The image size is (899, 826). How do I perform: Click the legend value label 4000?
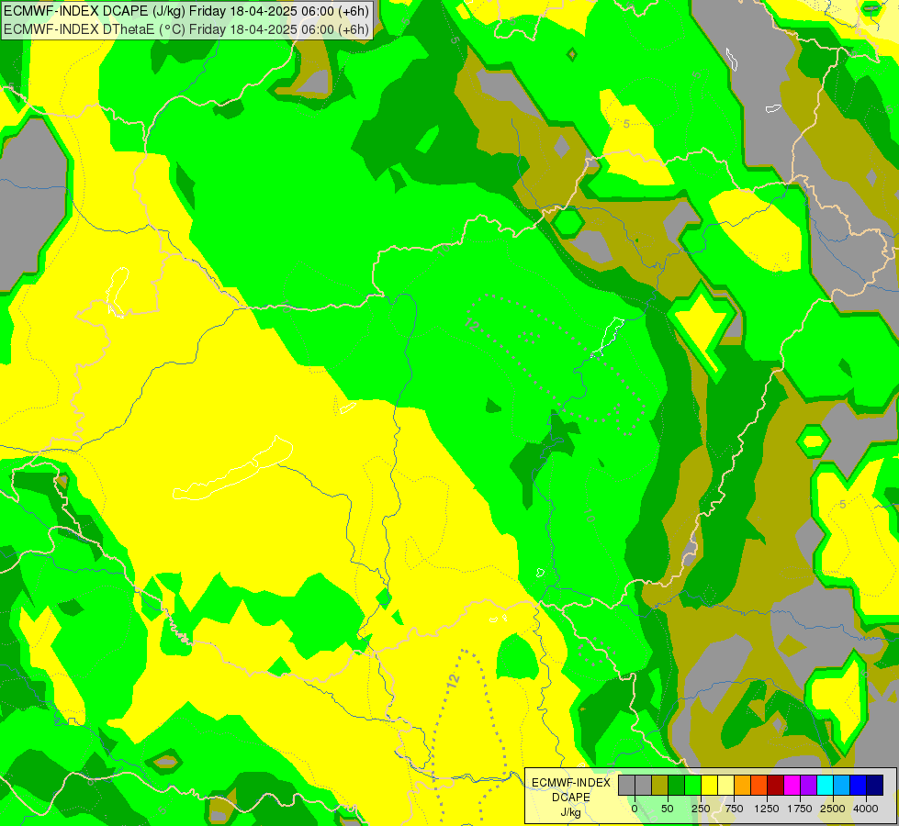pyautogui.click(x=866, y=809)
